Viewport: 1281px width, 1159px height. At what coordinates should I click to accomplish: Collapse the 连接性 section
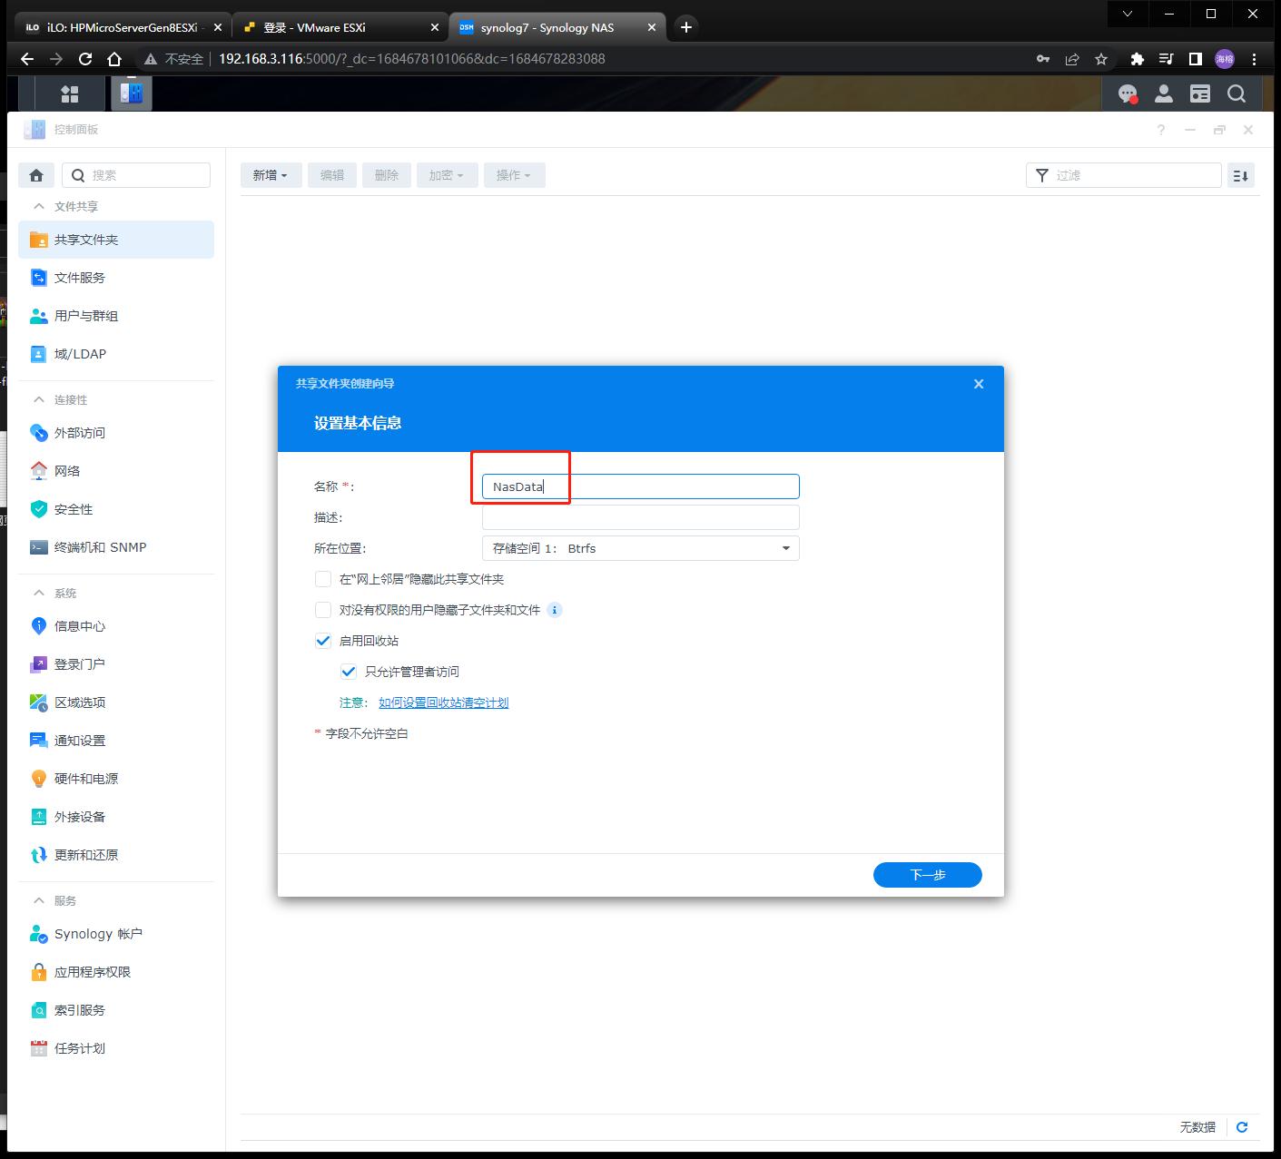click(39, 400)
